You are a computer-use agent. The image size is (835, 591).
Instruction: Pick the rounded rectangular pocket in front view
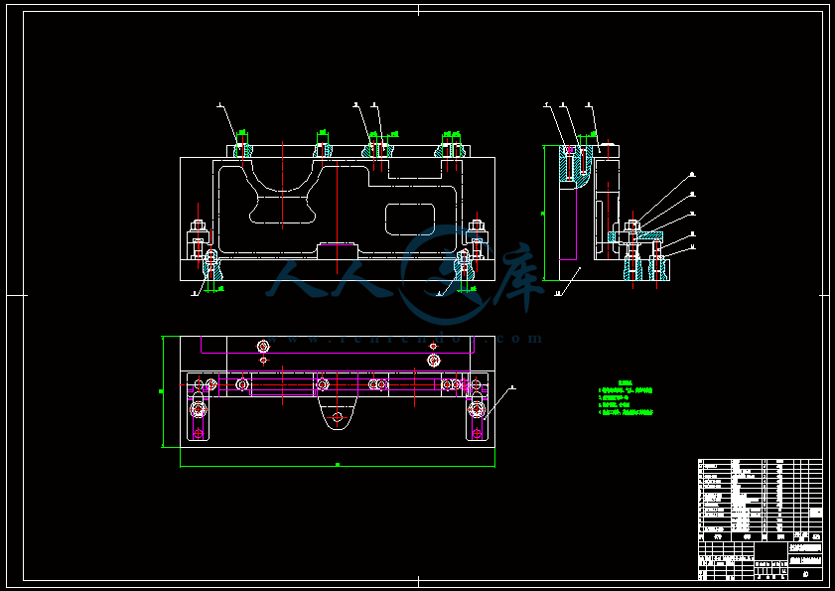[410, 220]
